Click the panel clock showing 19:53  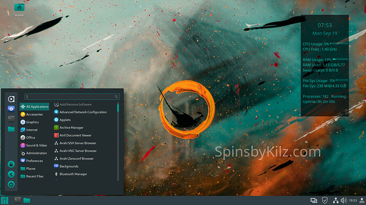point(353,200)
